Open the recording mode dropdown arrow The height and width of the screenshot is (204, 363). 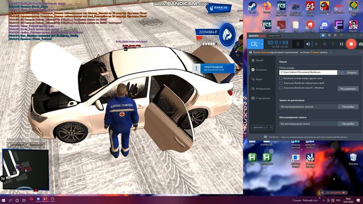[x=262, y=44]
